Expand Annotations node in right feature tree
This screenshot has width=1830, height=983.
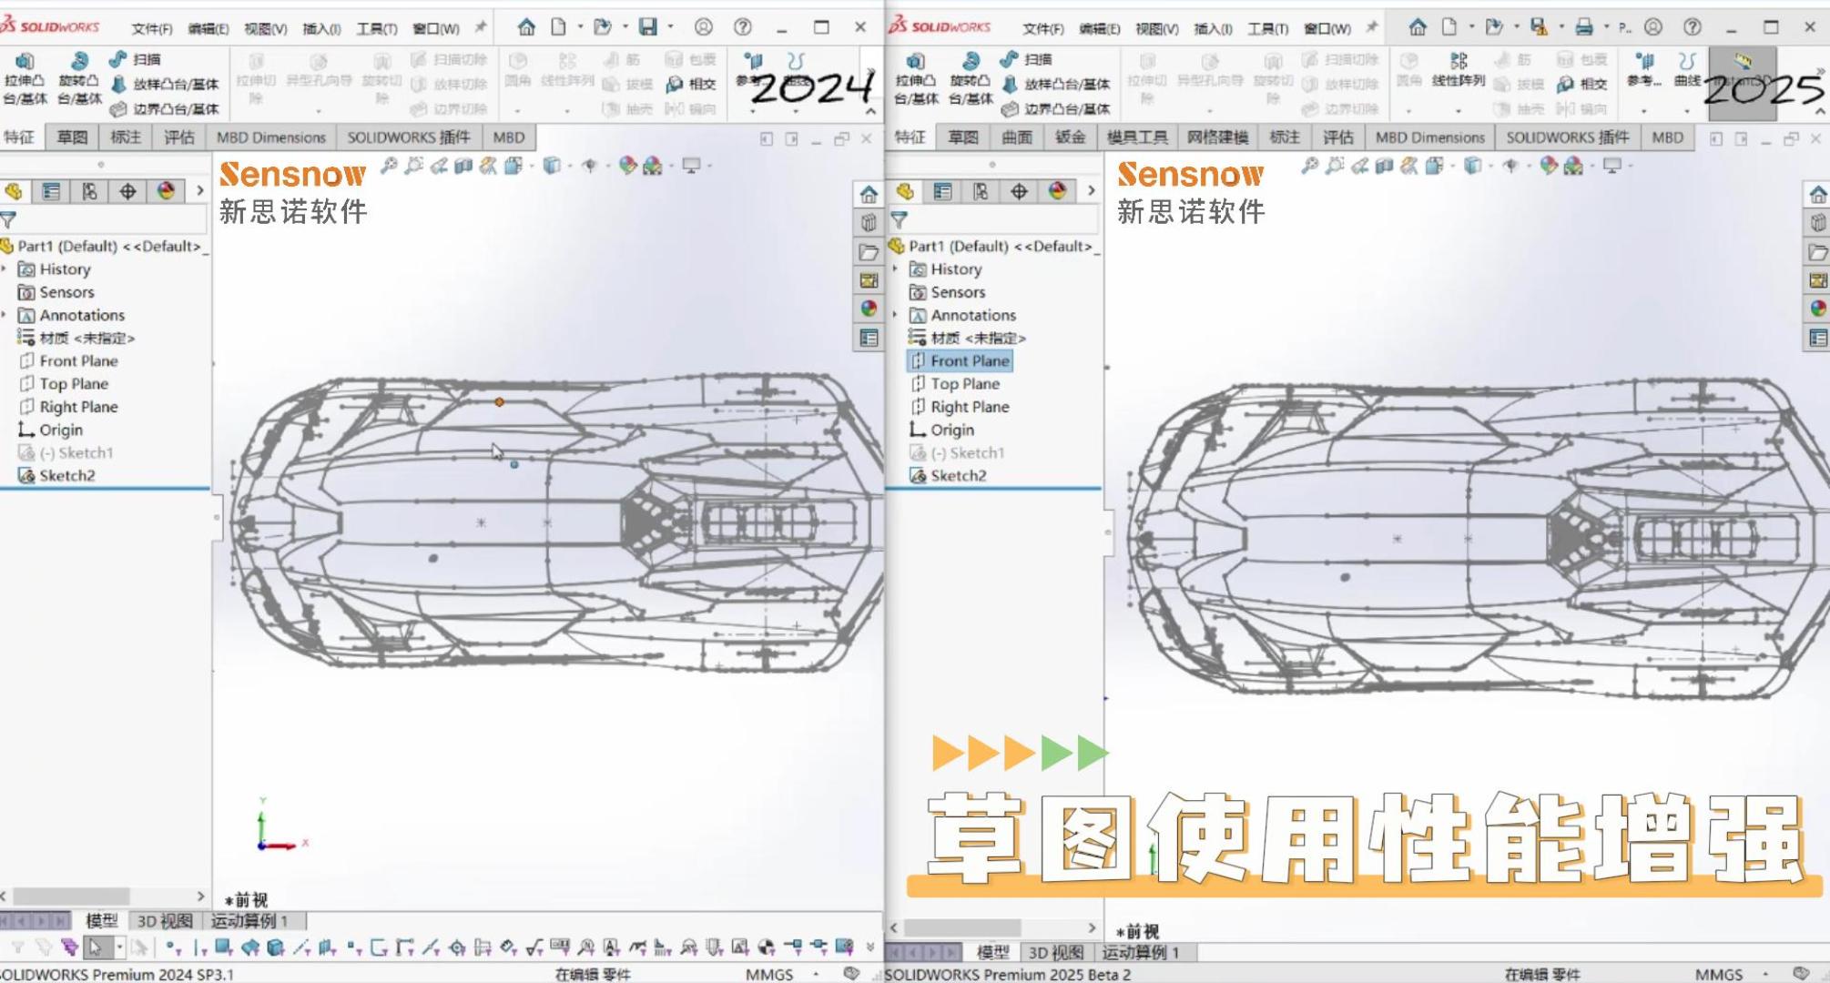[896, 315]
